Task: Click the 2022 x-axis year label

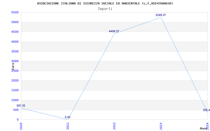Action: pyautogui.click(x=114, y=126)
